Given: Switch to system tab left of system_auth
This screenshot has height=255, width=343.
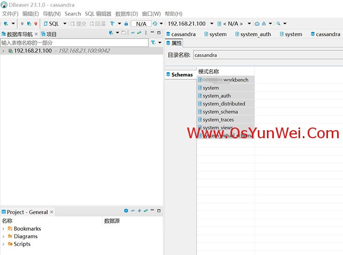Looking at the screenshot, I should (x=215, y=34).
